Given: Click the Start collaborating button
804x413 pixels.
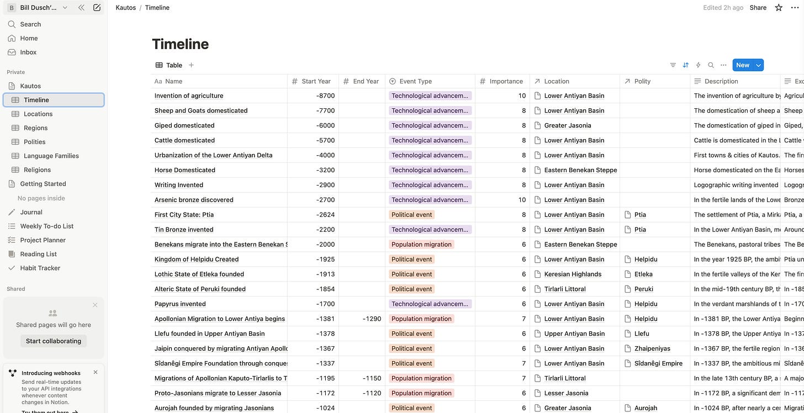Looking at the screenshot, I should (54, 341).
